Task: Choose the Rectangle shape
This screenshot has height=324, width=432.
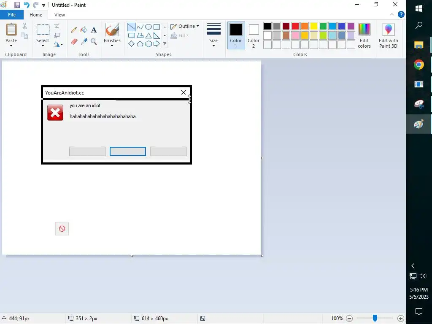Action: tap(157, 27)
